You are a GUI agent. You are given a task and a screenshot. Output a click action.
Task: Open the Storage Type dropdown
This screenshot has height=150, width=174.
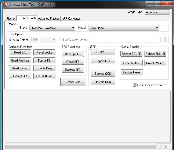point(158,12)
